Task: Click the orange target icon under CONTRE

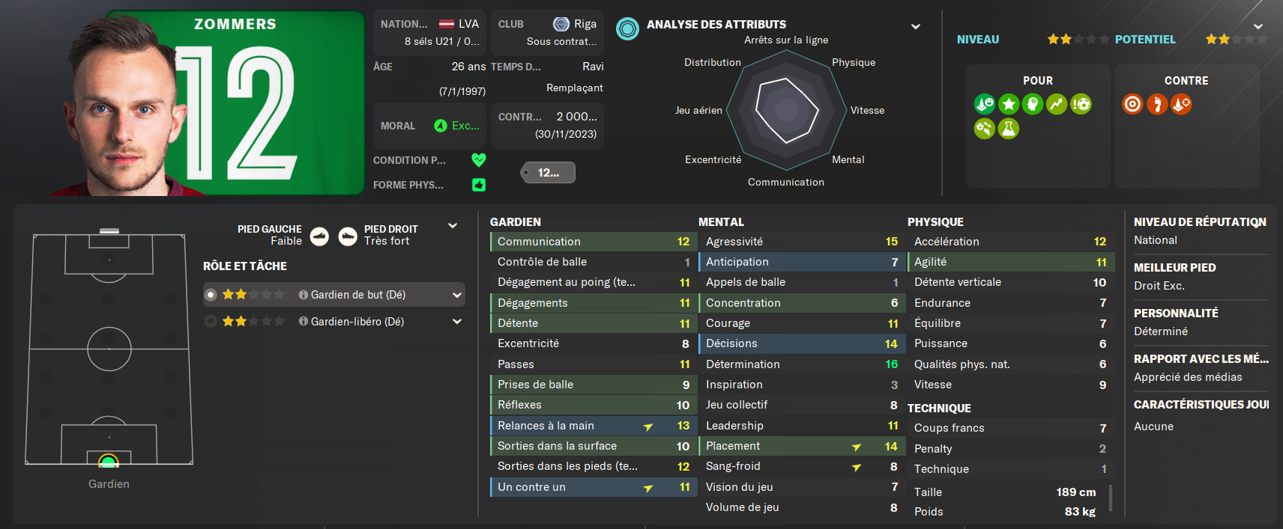Action: point(1132,104)
